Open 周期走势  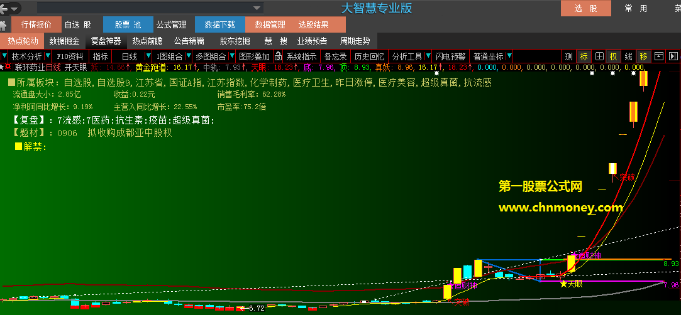point(355,41)
